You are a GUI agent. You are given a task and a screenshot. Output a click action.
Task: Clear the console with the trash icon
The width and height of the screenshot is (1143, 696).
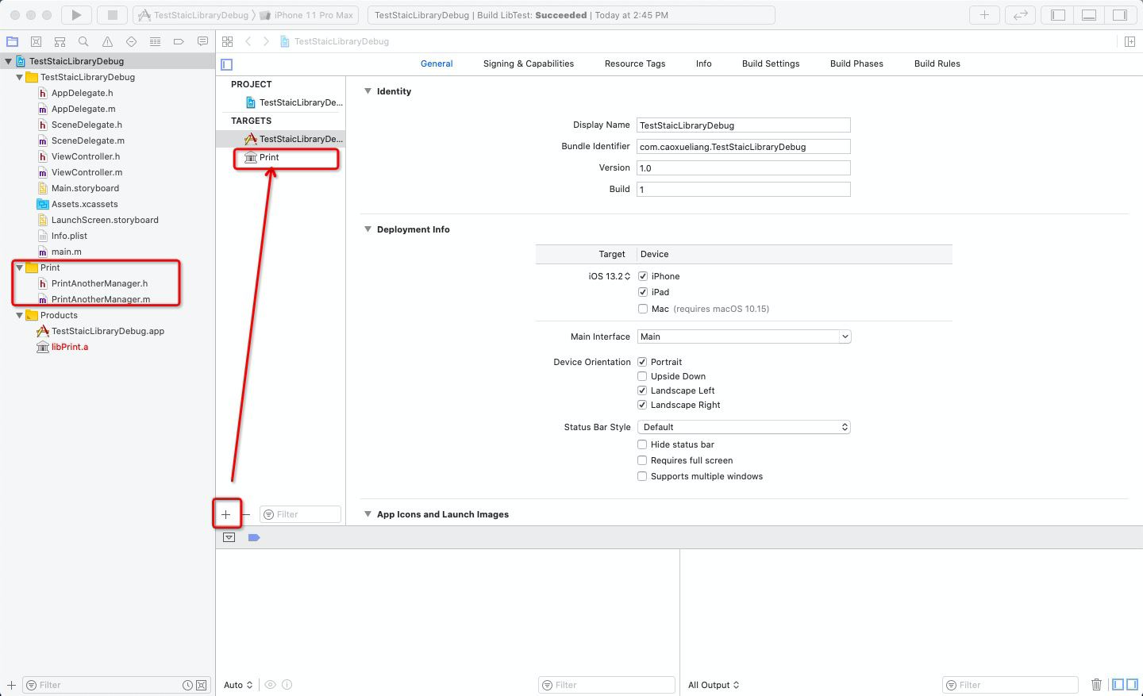coord(1096,684)
